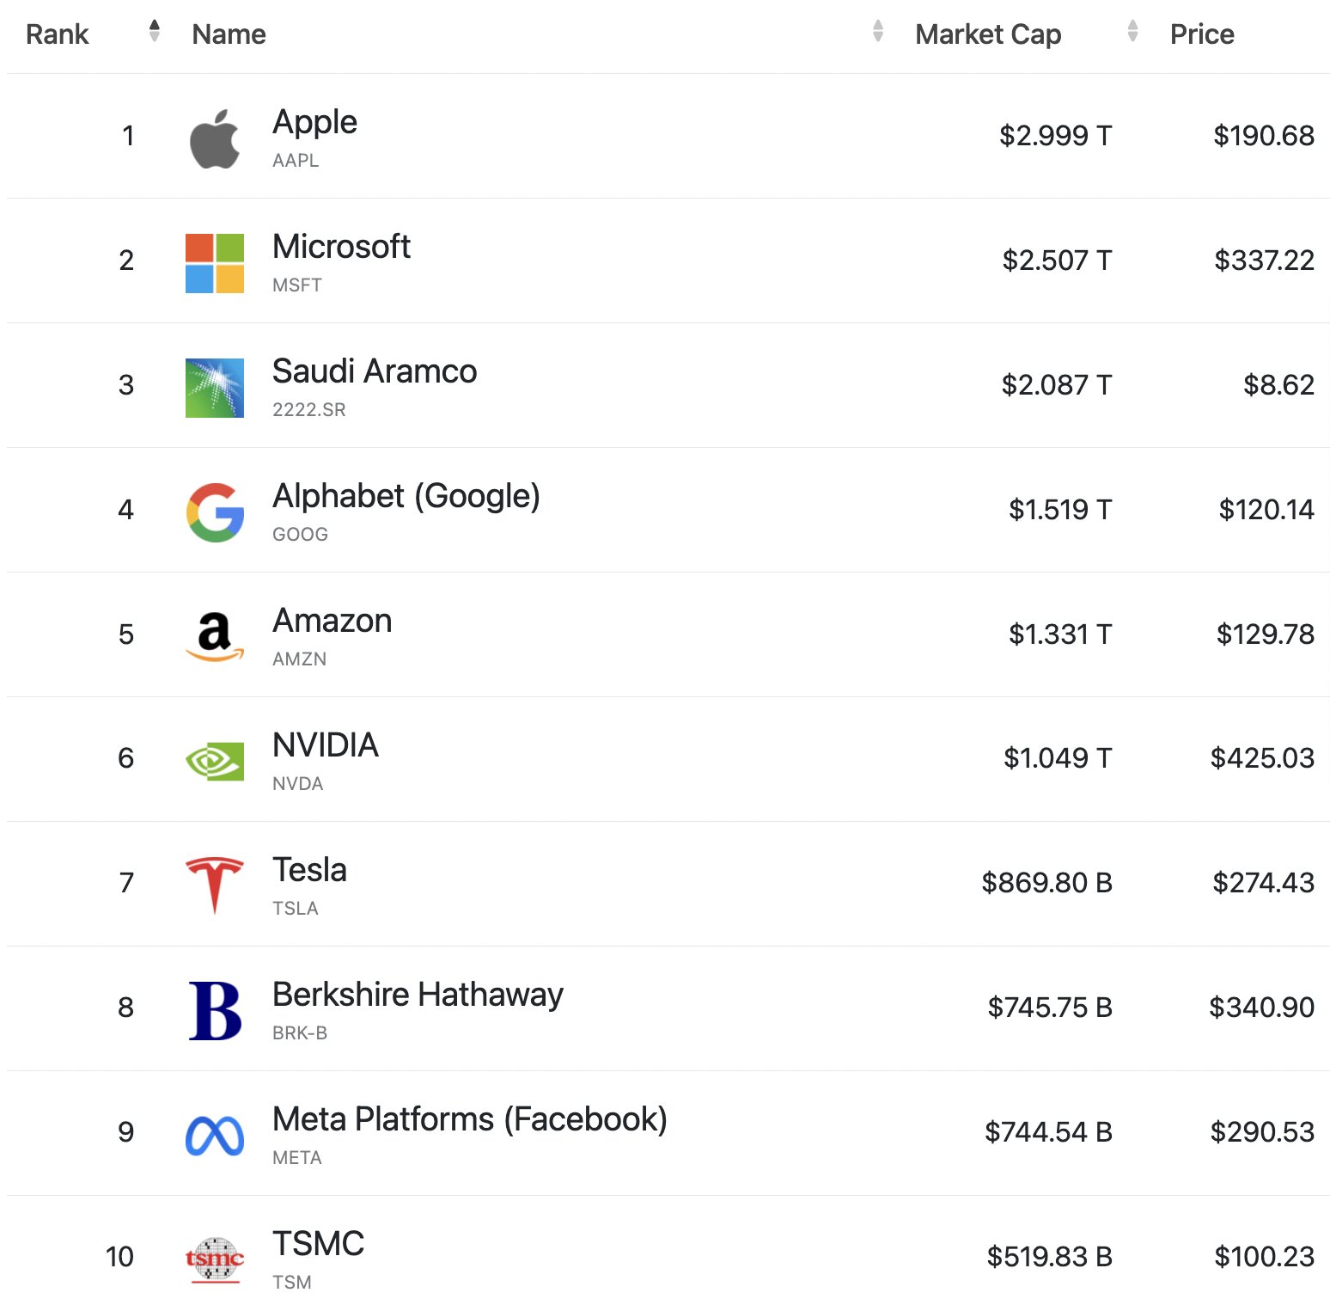1330x1305 pixels.
Task: Click rank number 10 in TSMC row
Action: click(120, 1257)
